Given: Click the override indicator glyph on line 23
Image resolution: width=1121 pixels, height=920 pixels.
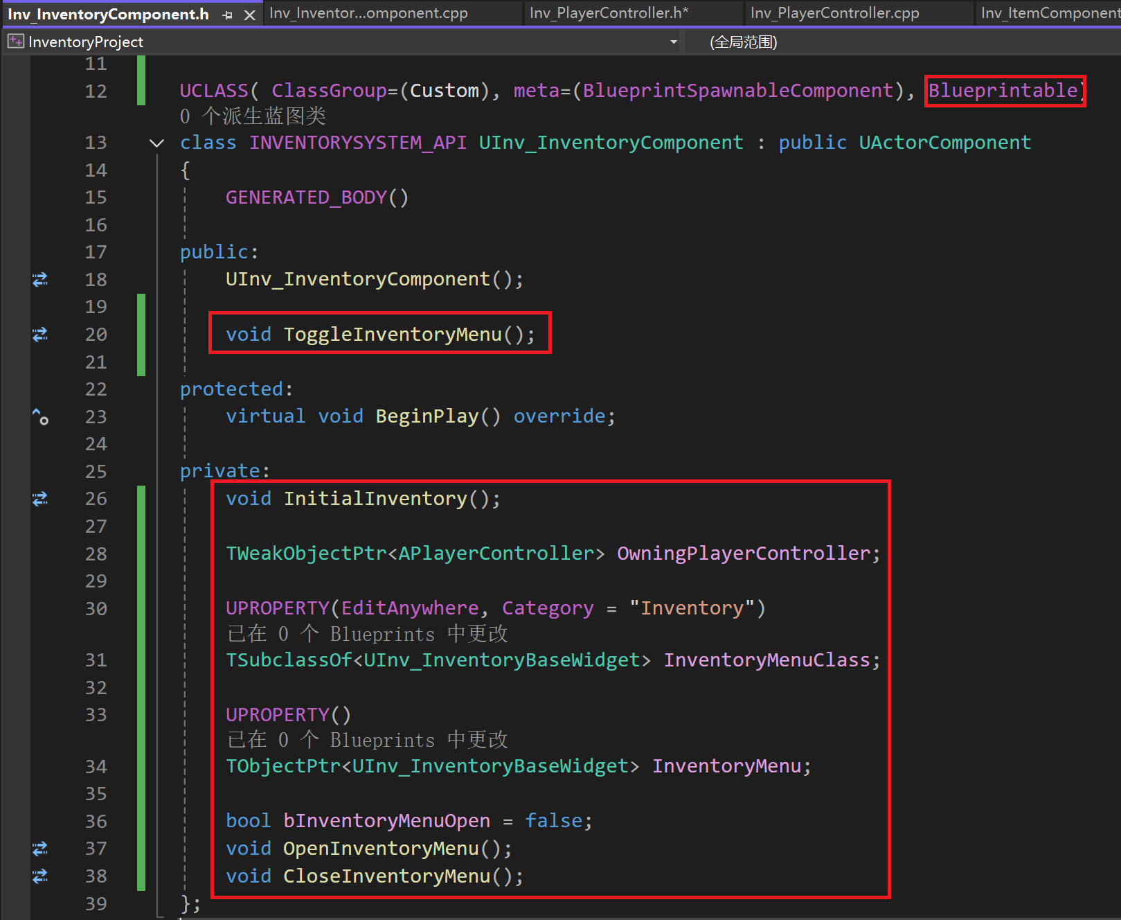Looking at the screenshot, I should click(40, 416).
